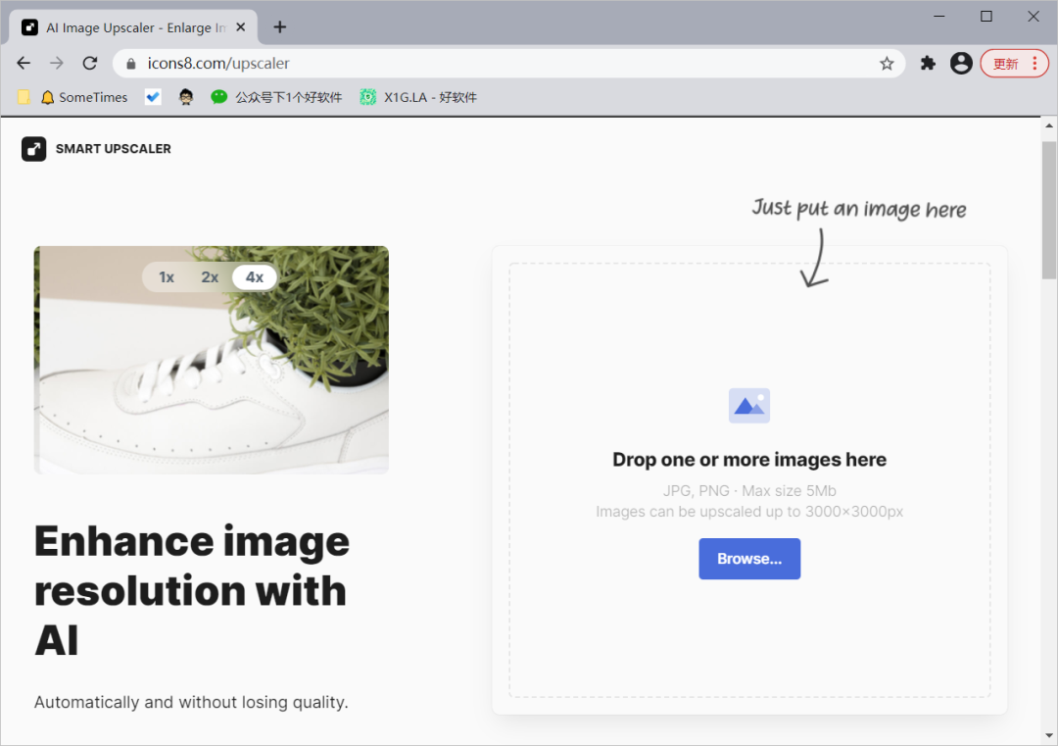Click the address bar URL field

tap(490, 64)
